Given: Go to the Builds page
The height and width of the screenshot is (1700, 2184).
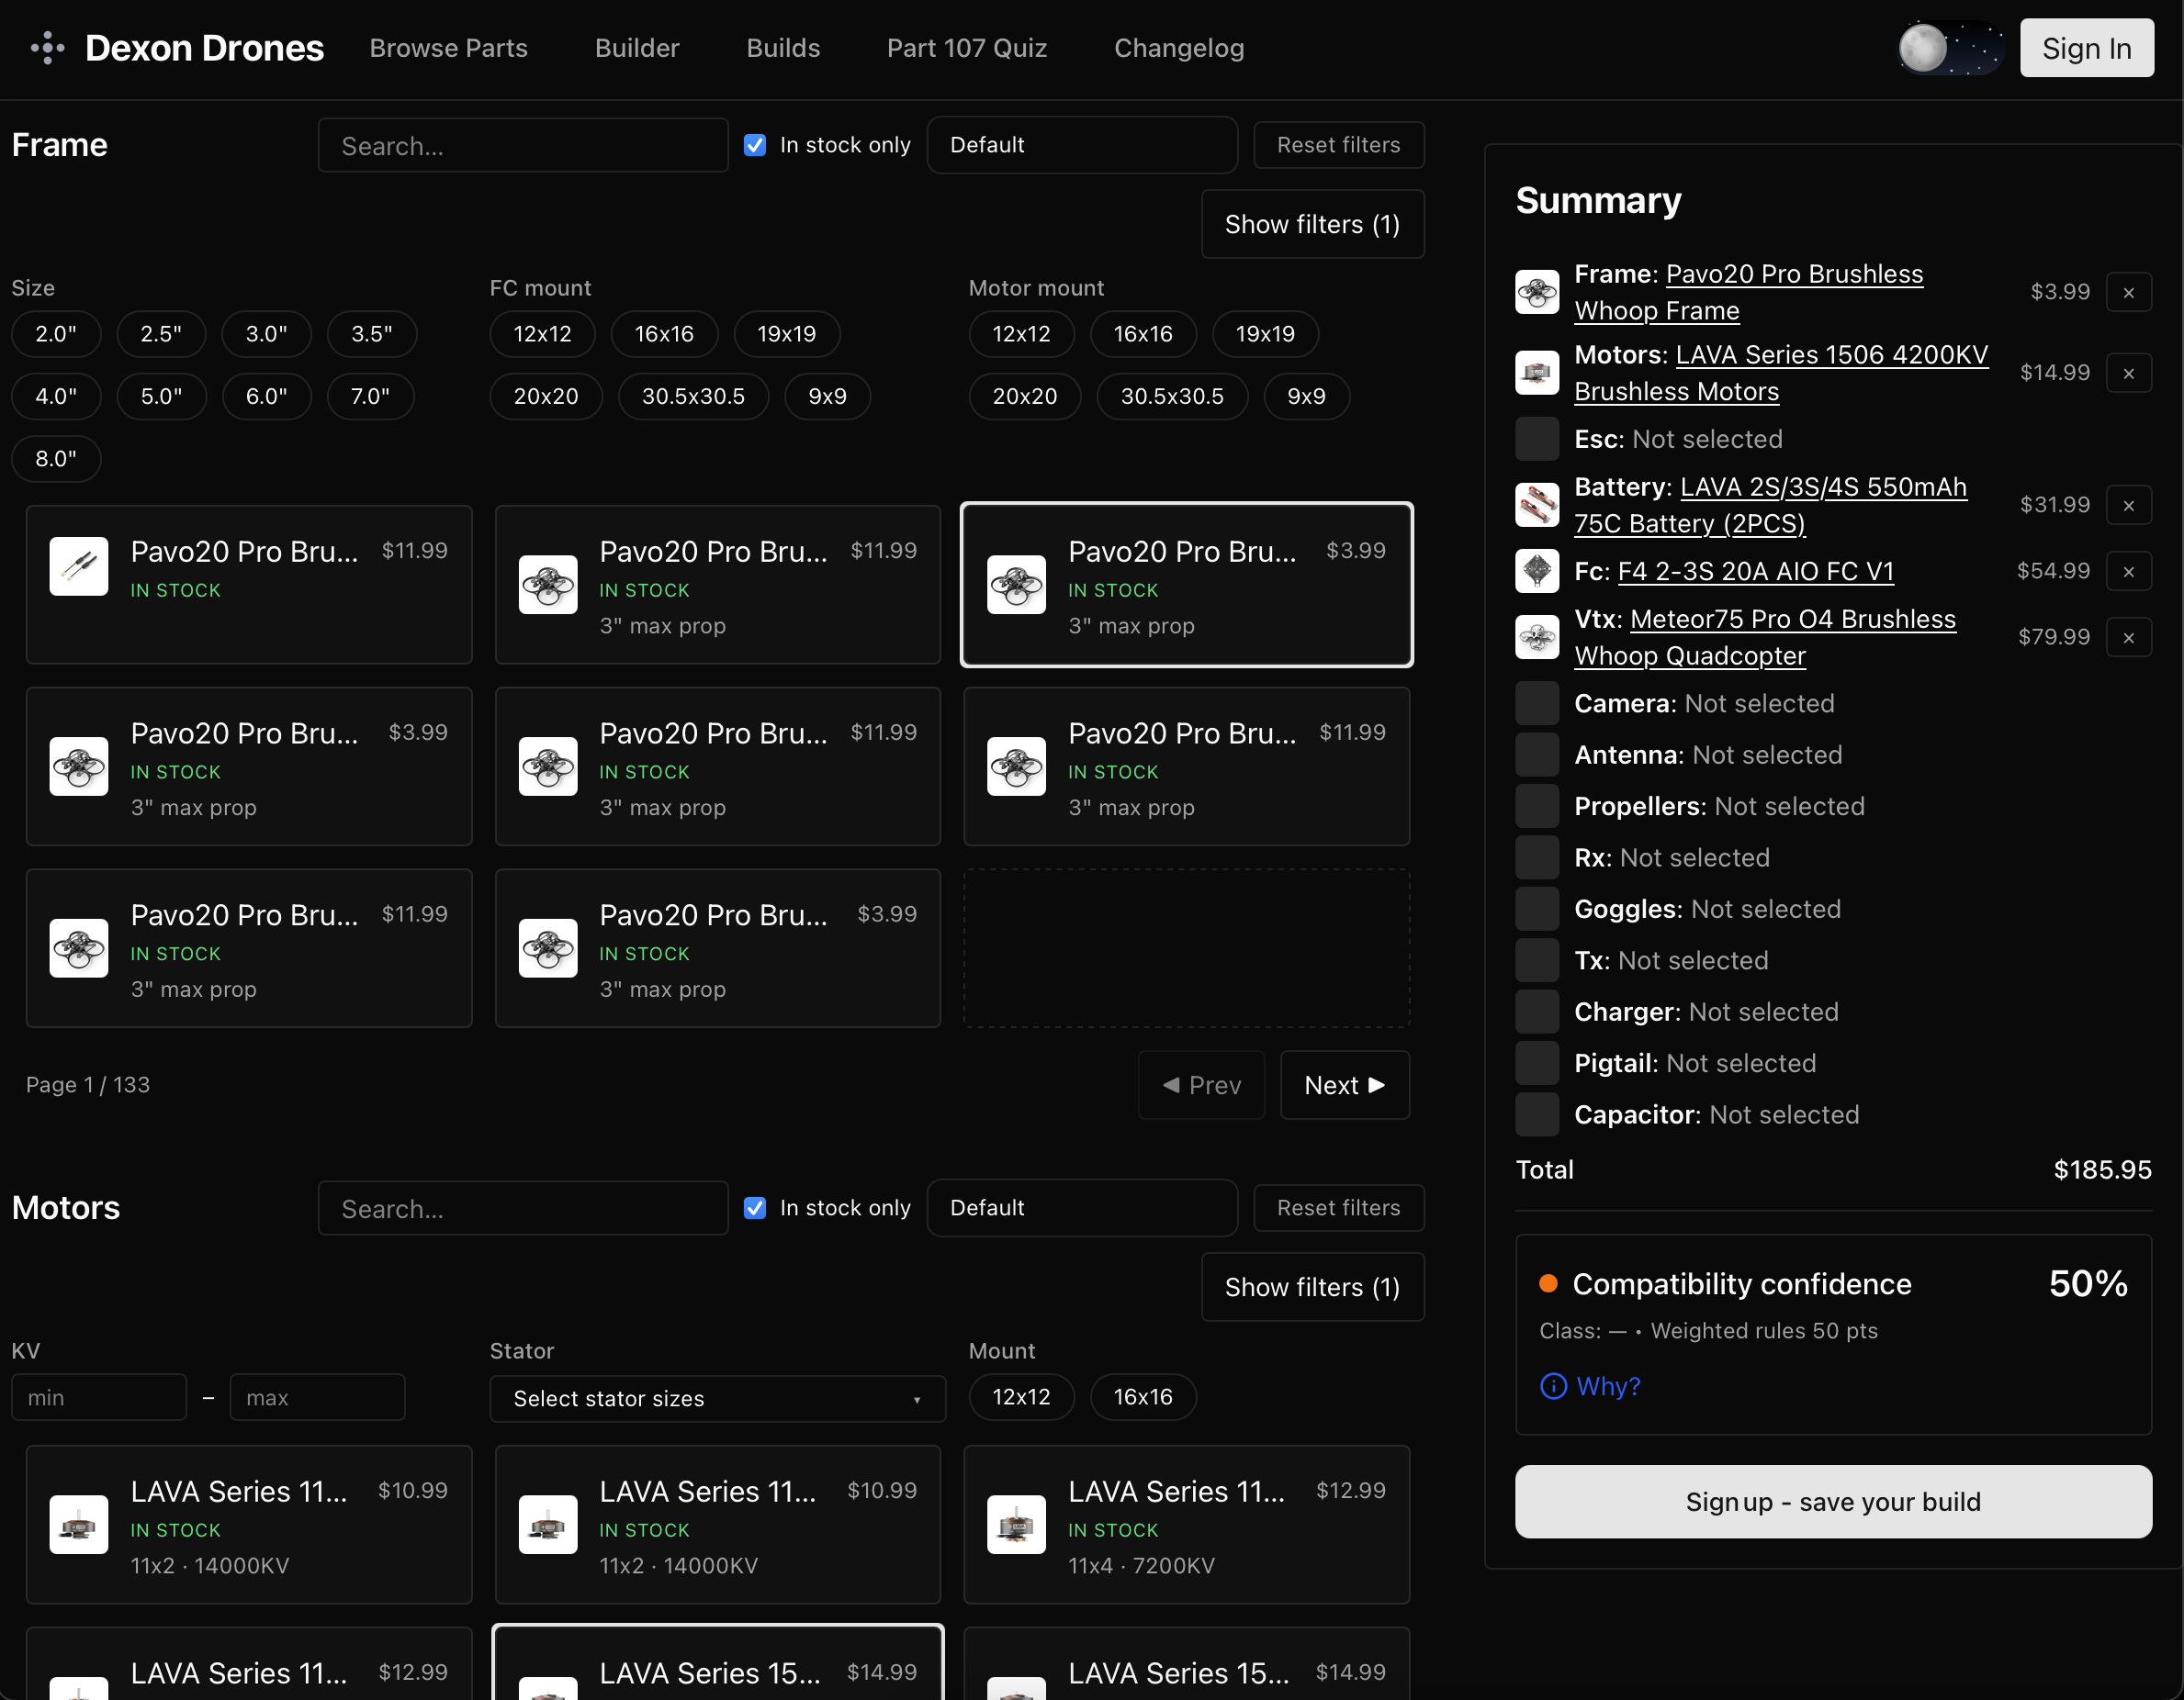Looking at the screenshot, I should tap(783, 48).
